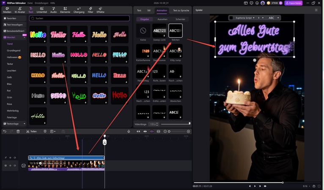Select the Aussehen animation tab
This screenshot has height=190, width=324.
coord(162,19)
